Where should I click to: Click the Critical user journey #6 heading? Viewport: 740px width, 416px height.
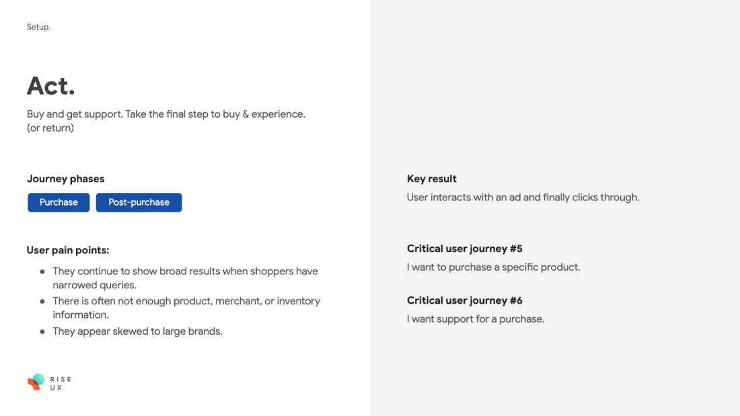[x=464, y=300]
